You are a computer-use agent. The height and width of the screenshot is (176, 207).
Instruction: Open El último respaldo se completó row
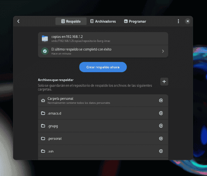[103, 51]
